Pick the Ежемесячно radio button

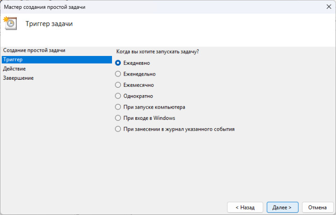point(118,85)
